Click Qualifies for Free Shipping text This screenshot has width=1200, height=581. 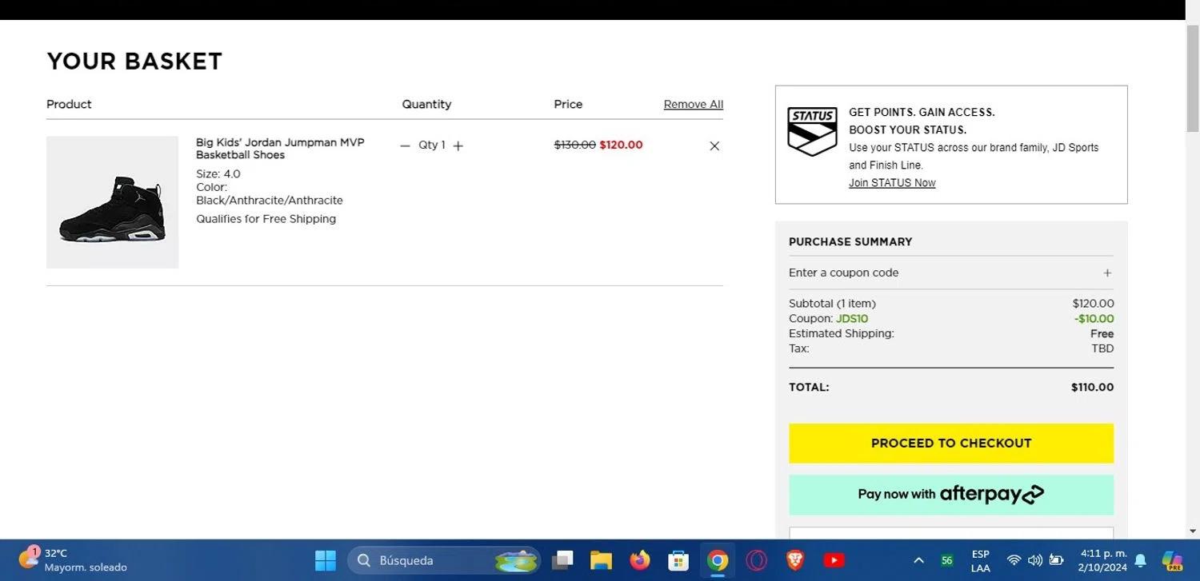point(266,219)
